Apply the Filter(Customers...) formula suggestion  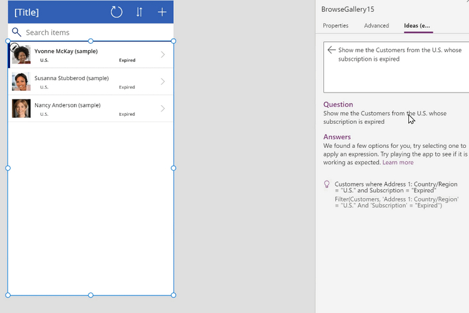396,202
